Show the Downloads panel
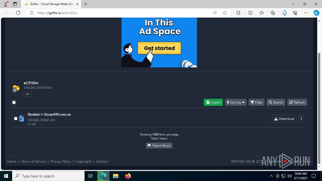This screenshot has height=181, width=322. 284,13
